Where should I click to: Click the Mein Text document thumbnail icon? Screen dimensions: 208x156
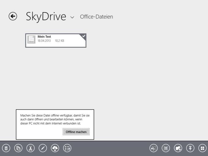pos(31,39)
